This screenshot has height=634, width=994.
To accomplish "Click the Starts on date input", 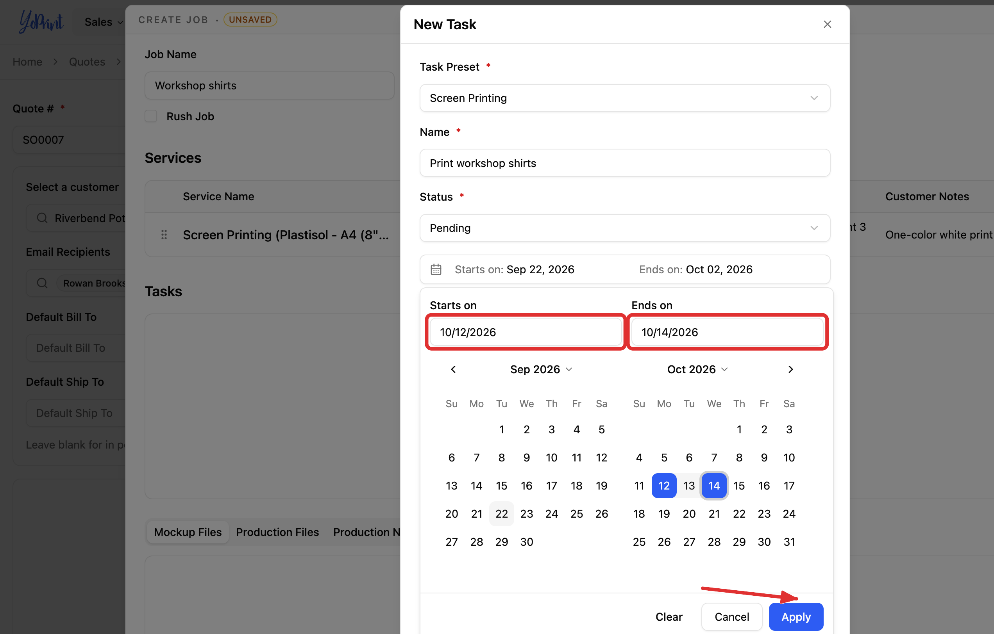I will (x=525, y=332).
